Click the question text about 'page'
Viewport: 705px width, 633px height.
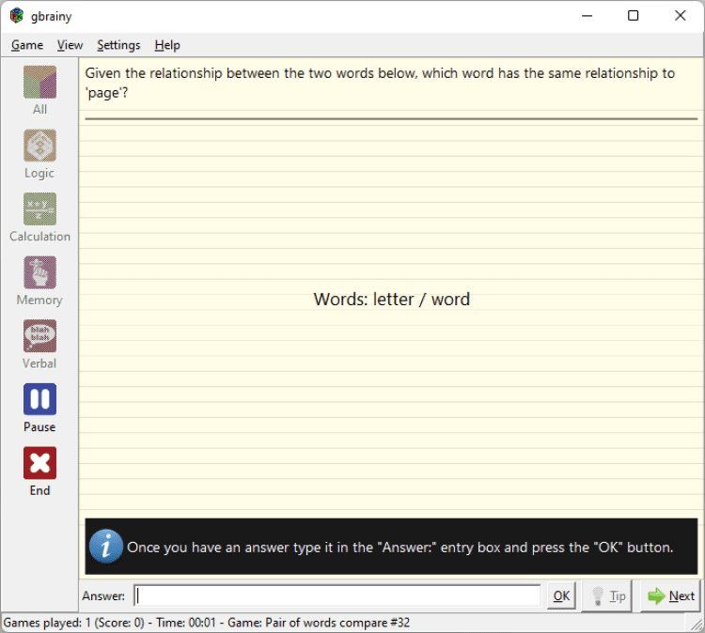[x=380, y=83]
